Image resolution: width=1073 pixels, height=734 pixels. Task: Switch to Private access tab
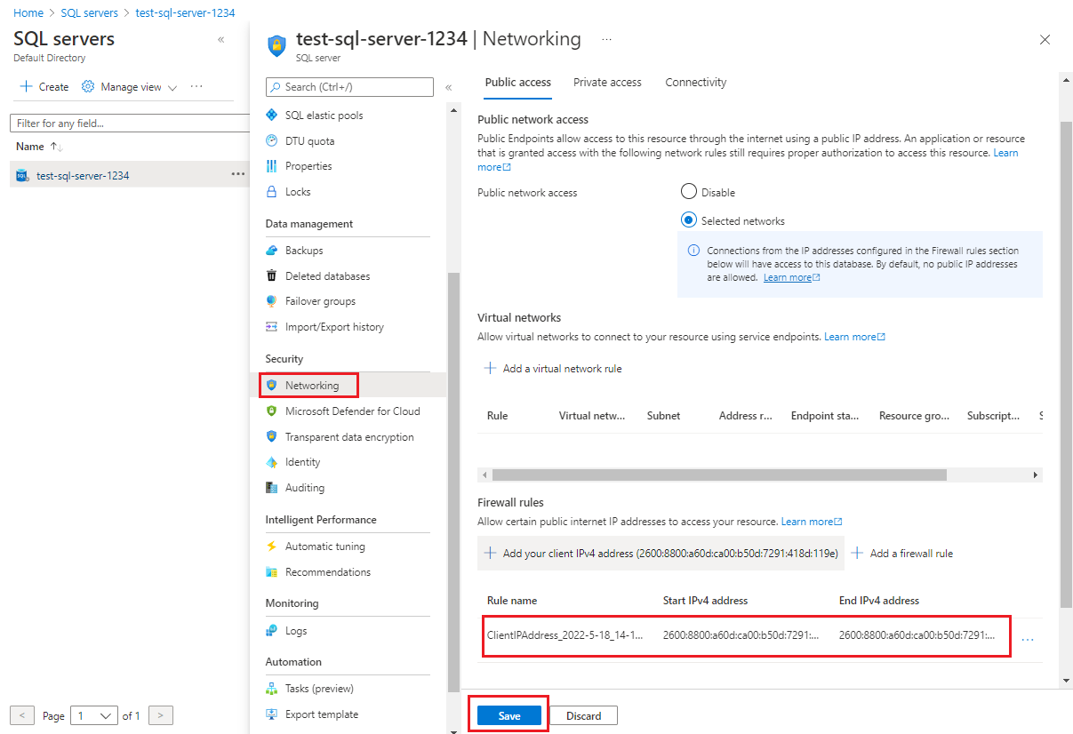[x=607, y=83]
